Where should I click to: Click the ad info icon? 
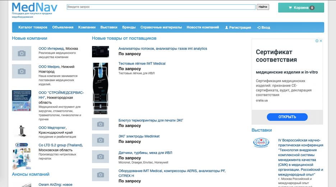317,41
